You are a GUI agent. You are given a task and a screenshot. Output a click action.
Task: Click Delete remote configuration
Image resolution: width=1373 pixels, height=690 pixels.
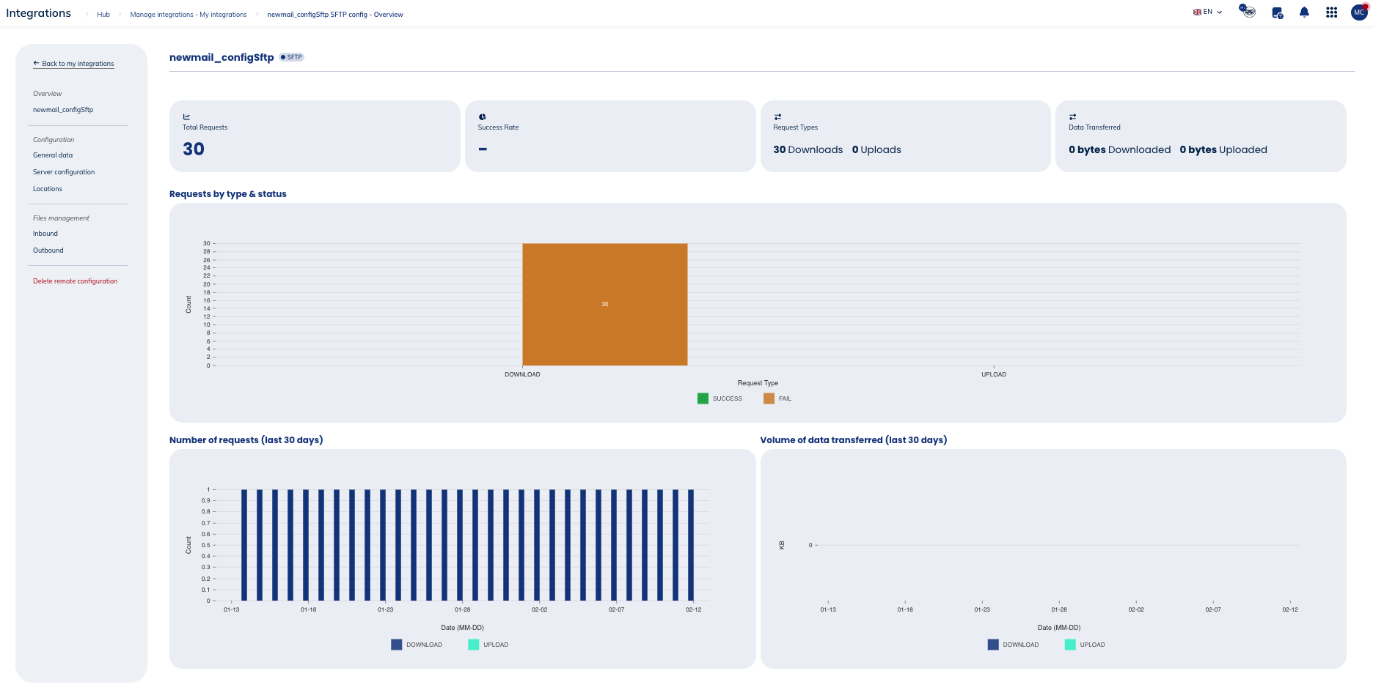(x=75, y=281)
